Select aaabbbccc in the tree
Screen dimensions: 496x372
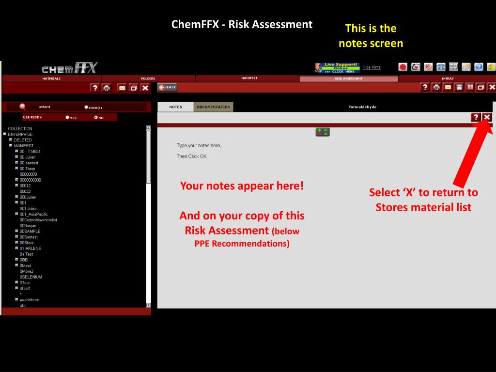(30, 299)
